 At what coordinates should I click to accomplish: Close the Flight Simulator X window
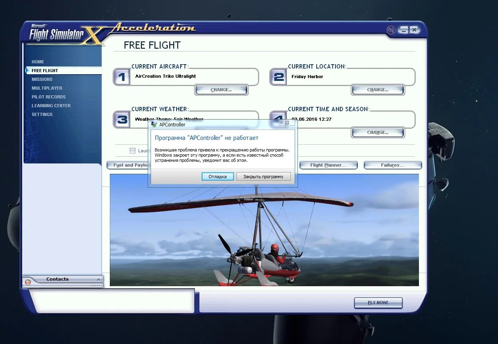coord(414,30)
